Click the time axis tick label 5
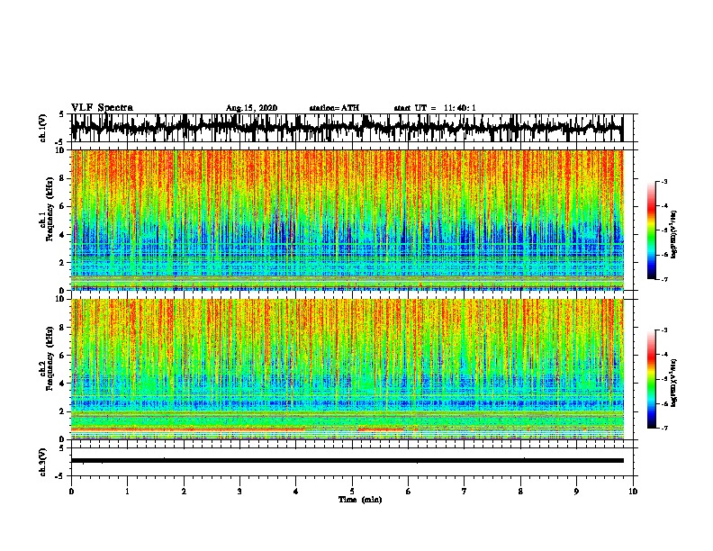Image resolution: width=713 pixels, height=551 pixels. click(352, 492)
